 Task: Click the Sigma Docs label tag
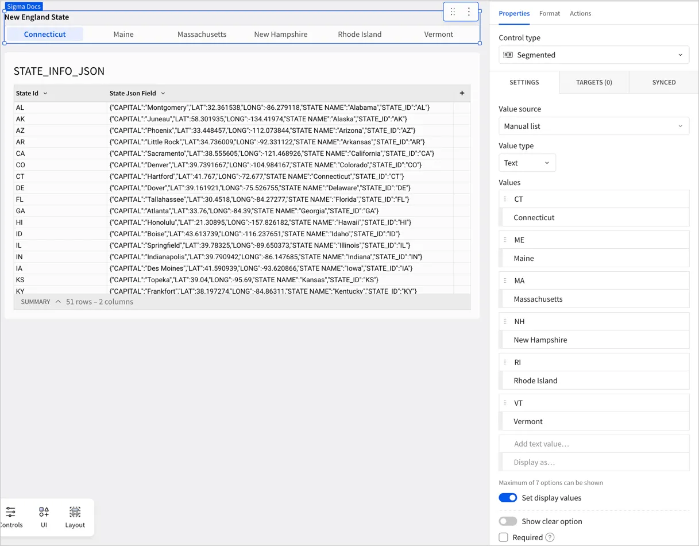coord(24,6)
